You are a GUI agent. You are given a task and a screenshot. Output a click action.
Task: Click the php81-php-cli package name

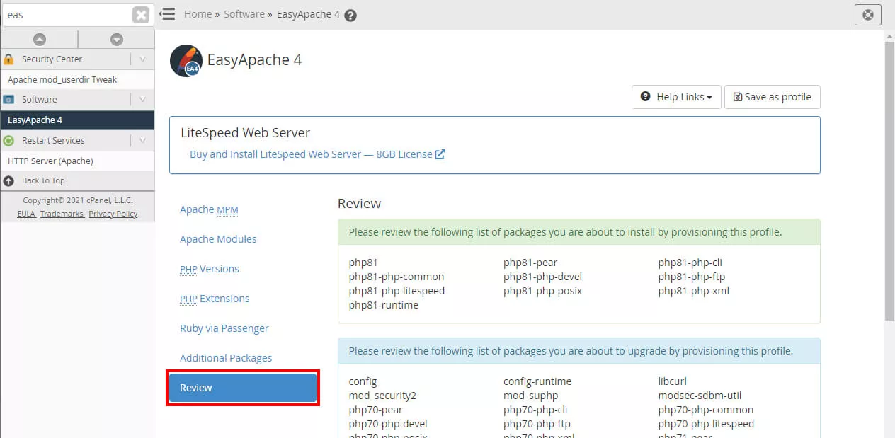[x=690, y=263]
